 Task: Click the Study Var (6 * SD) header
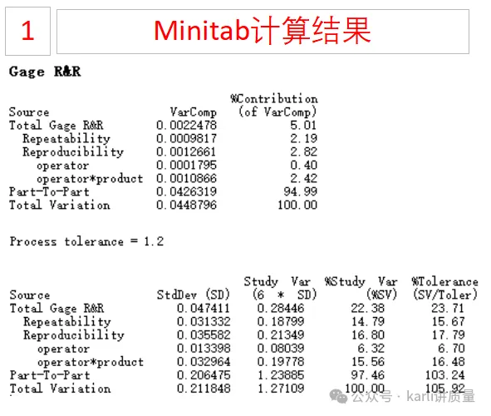point(280,288)
